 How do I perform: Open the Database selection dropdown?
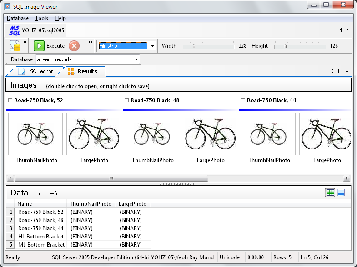(x=136, y=59)
